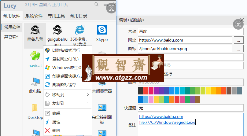Choose 属性 from context menu
The image size is (247, 136).
pos(68,122)
